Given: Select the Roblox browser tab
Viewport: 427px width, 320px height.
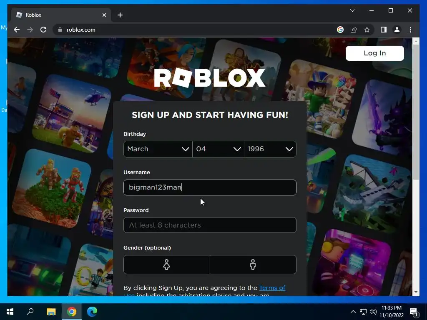Looking at the screenshot, I should click(61, 15).
